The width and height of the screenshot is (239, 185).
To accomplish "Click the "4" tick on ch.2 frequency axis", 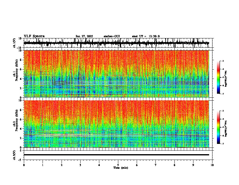I will [21, 129].
